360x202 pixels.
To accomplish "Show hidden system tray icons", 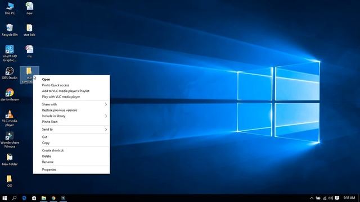I will point(312,198).
